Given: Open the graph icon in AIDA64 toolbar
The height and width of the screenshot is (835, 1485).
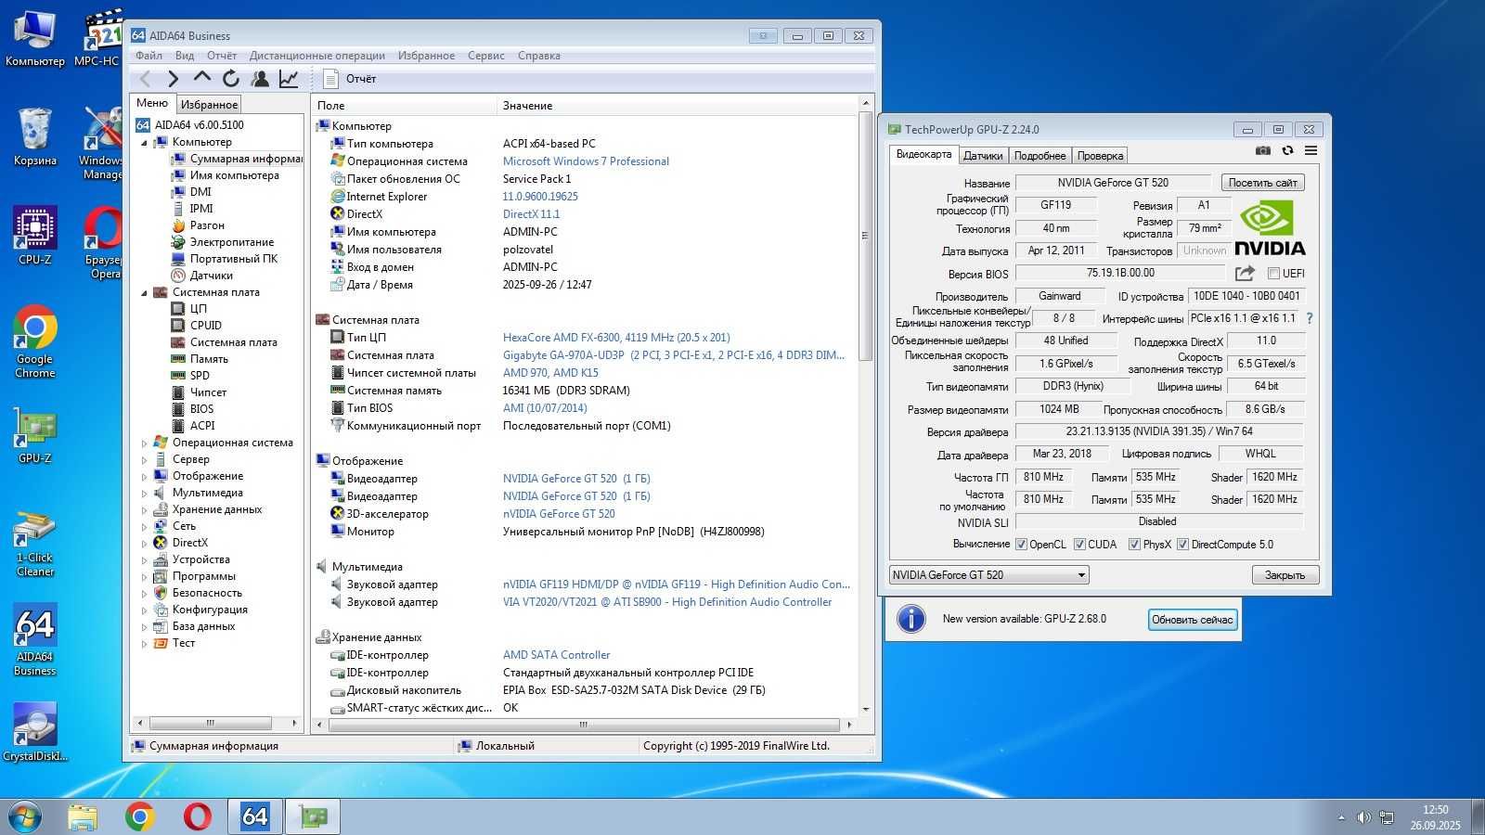Looking at the screenshot, I should click(289, 79).
